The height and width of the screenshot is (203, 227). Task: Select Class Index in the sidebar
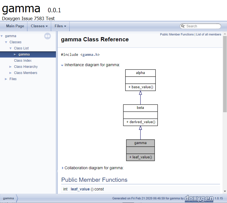23,61
